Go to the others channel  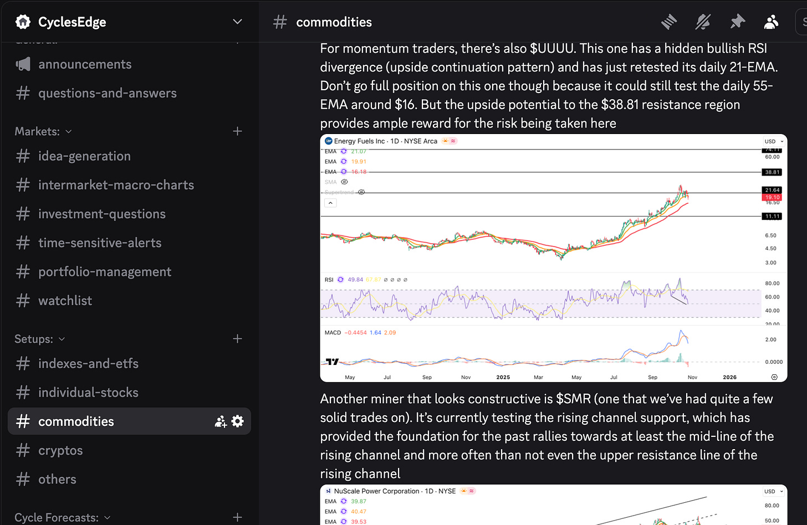tap(129, 479)
